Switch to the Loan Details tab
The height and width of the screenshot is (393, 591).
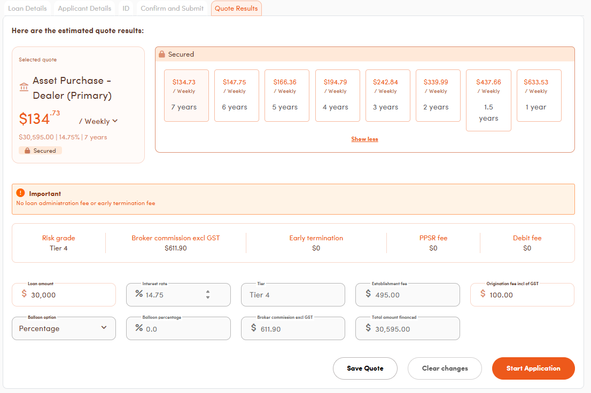28,9
